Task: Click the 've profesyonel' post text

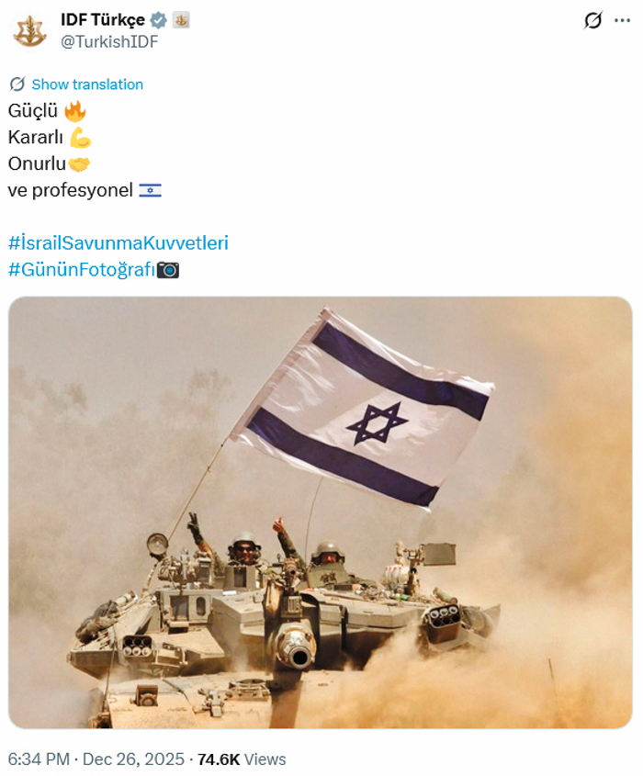Action: click(x=71, y=190)
